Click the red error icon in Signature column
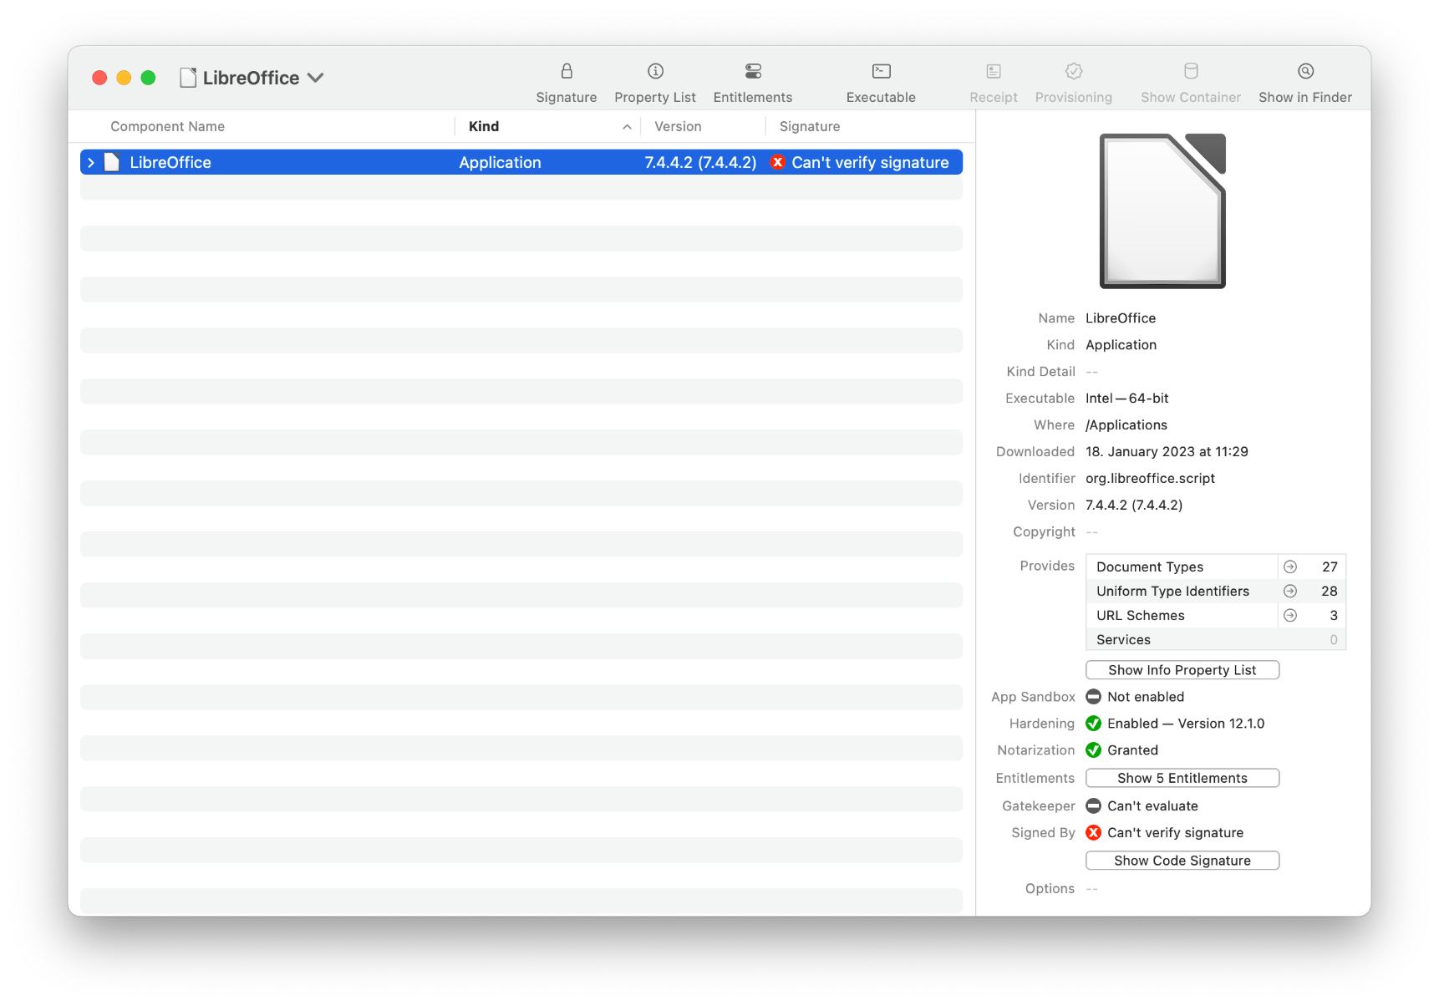Screen dimensions: 1439x1006 (x=778, y=163)
